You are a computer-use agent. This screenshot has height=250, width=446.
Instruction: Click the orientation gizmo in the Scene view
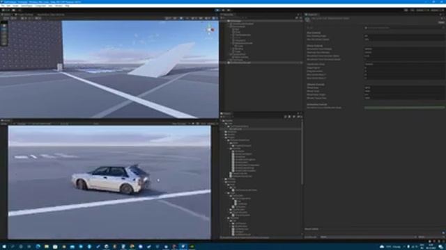point(210,29)
